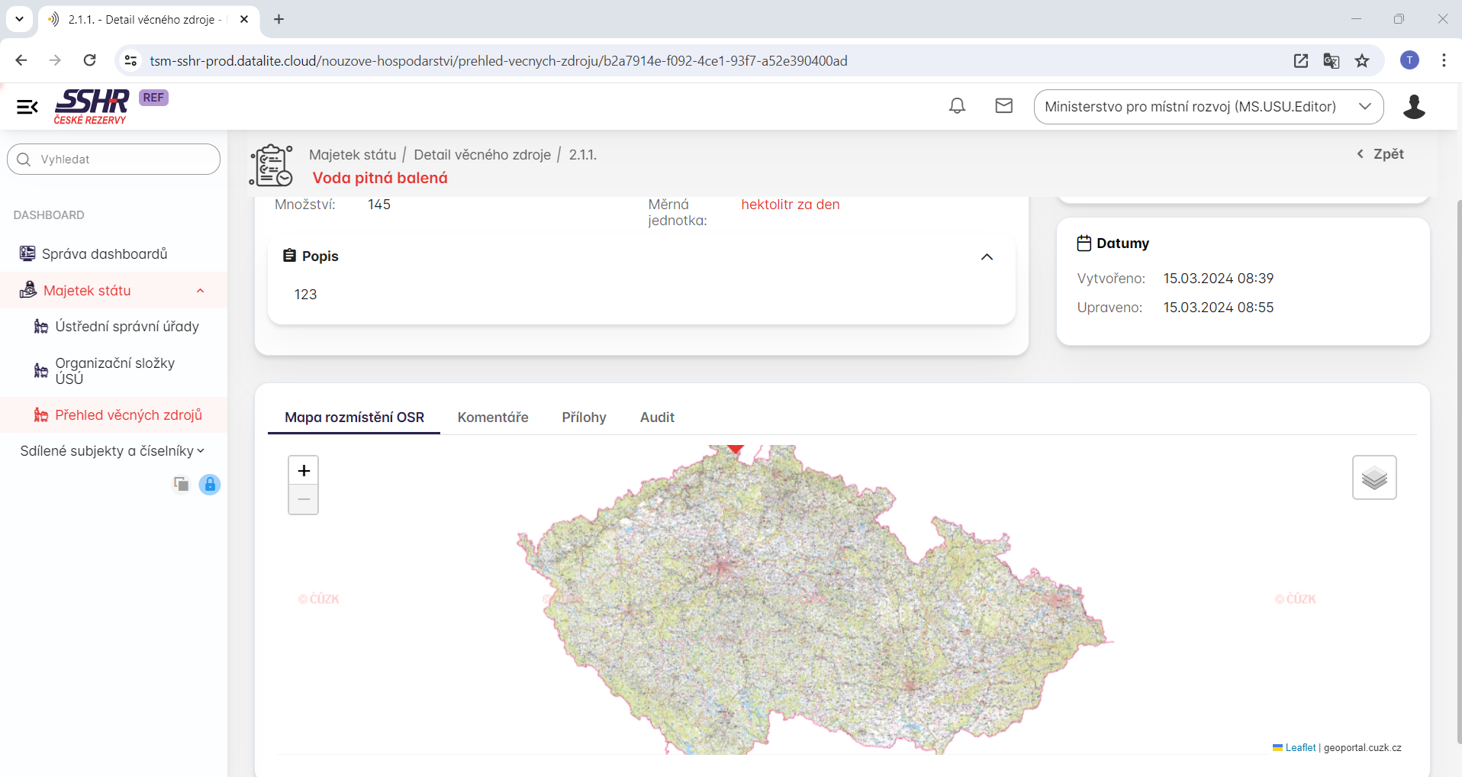Image resolution: width=1462 pixels, height=777 pixels.
Task: Collapse the sidebar with hamburger icon
Action: 27,107
